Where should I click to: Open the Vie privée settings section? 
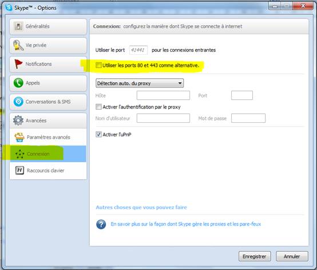click(x=48, y=45)
